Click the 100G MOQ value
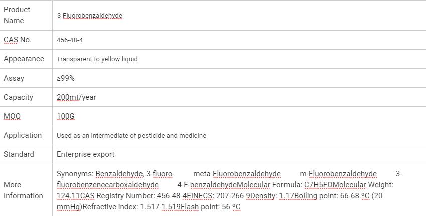 click(x=66, y=116)
